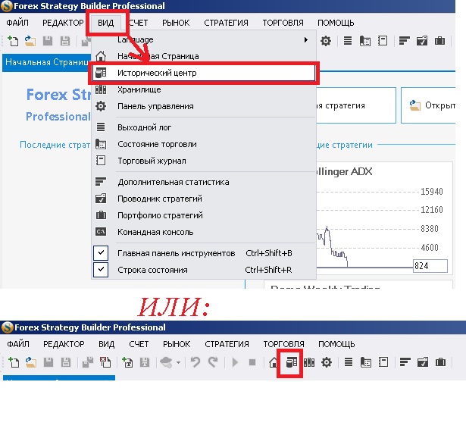This screenshot has height=432, width=466.
Task: Click the 824 balance value box
Action: [x=430, y=266]
